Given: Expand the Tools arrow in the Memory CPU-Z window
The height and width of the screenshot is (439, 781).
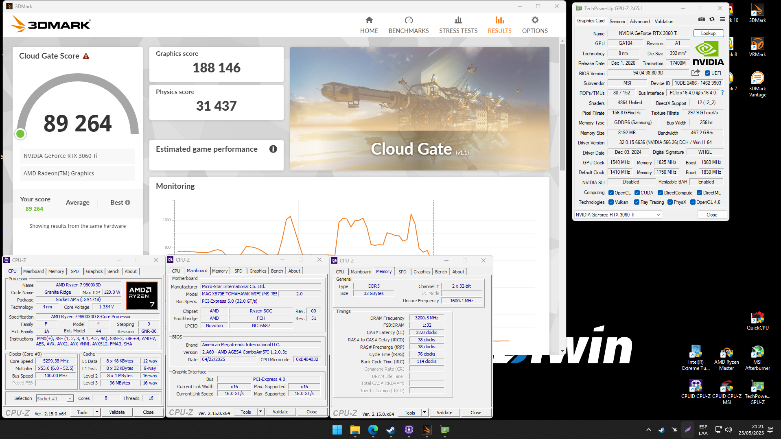Looking at the screenshot, I should tap(424, 413).
